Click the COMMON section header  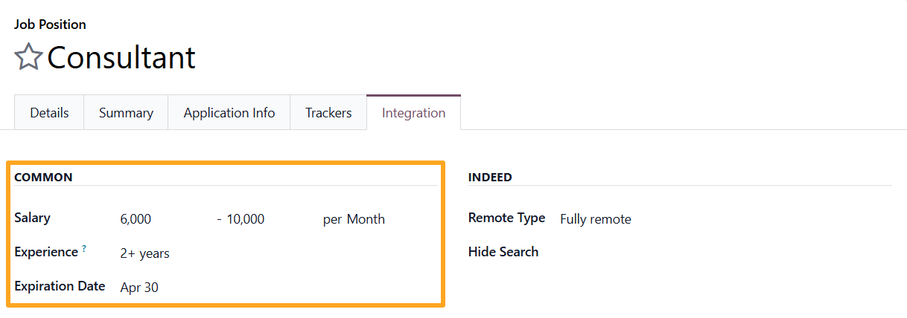pos(43,177)
